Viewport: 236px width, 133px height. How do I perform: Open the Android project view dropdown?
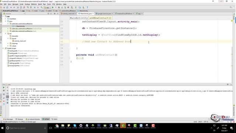14,14
